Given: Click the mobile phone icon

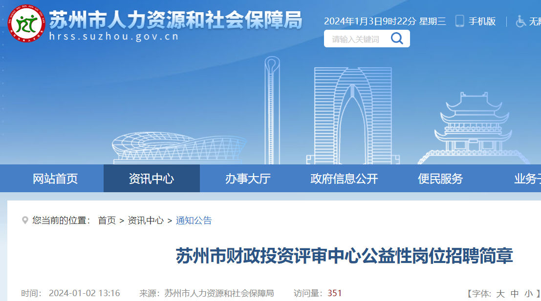Looking at the screenshot, I should click(459, 21).
